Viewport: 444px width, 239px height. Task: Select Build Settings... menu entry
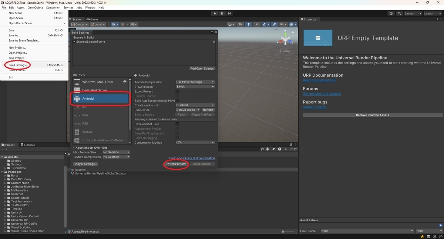tap(18, 65)
